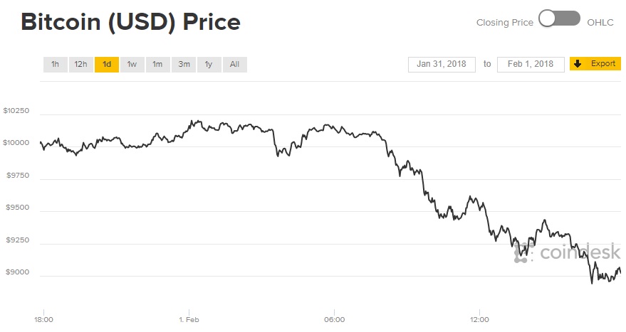This screenshot has width=626, height=332.
Task: Click the download arrow icon on Export
Action: click(578, 64)
